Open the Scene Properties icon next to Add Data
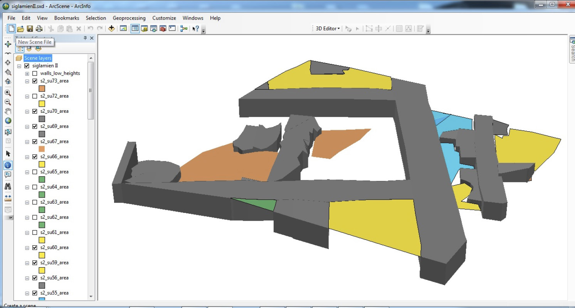The image size is (575, 308). coord(123,28)
